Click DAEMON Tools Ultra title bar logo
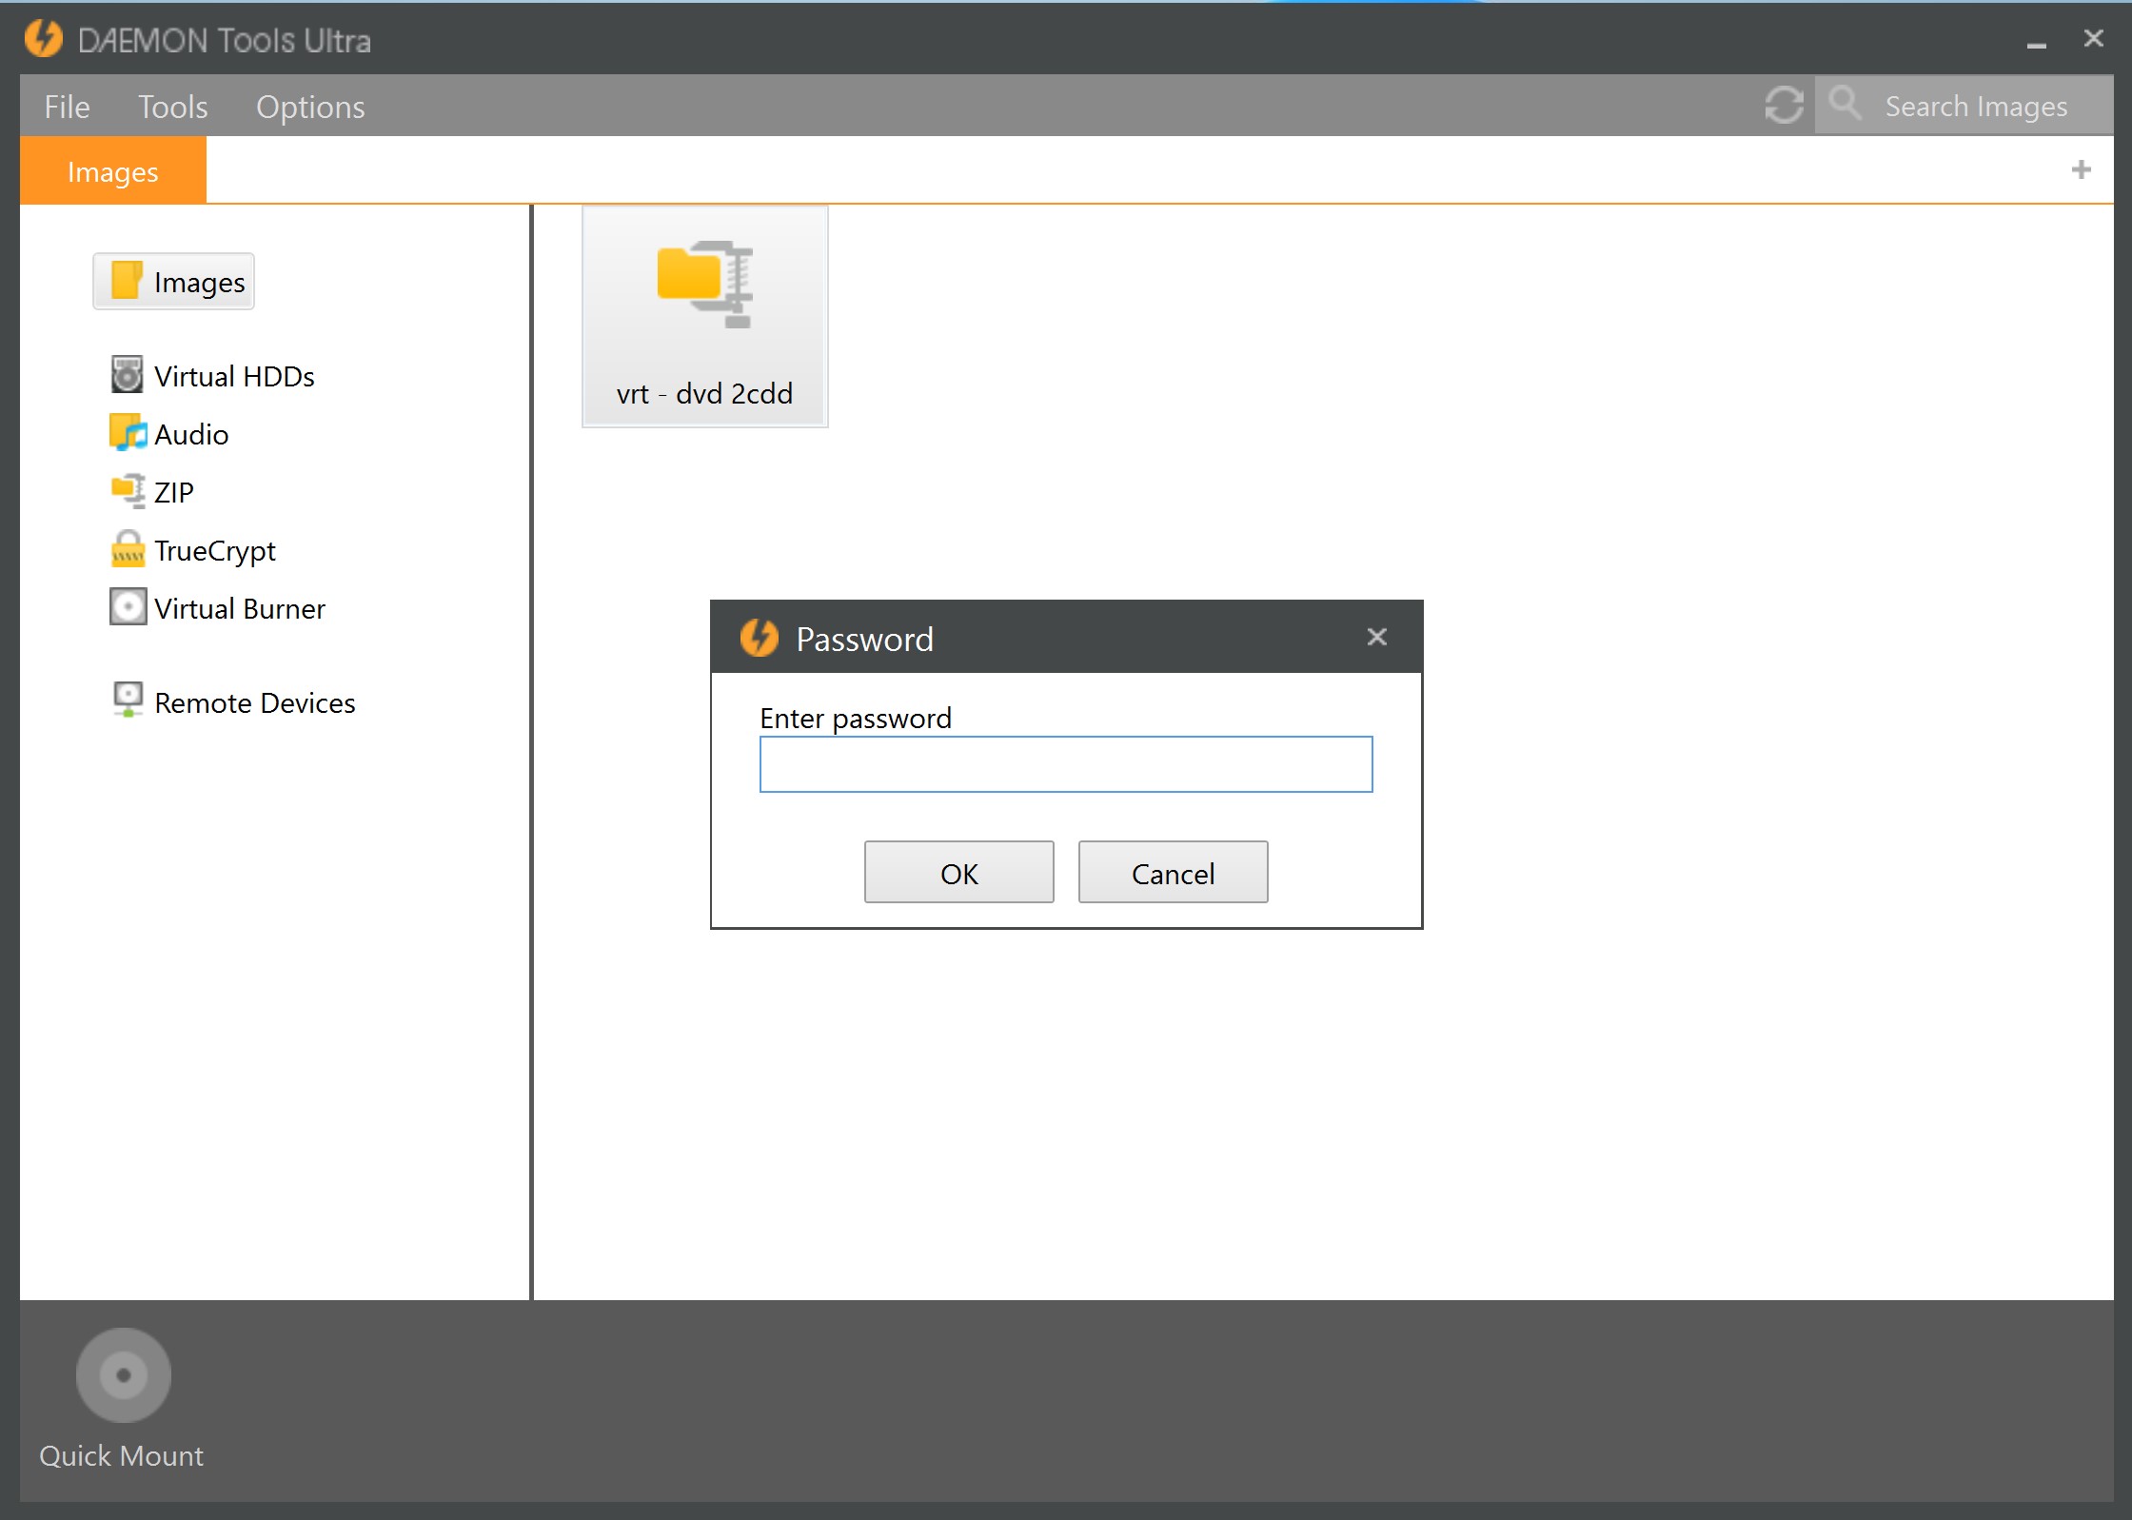The width and height of the screenshot is (2132, 1520). (x=44, y=39)
